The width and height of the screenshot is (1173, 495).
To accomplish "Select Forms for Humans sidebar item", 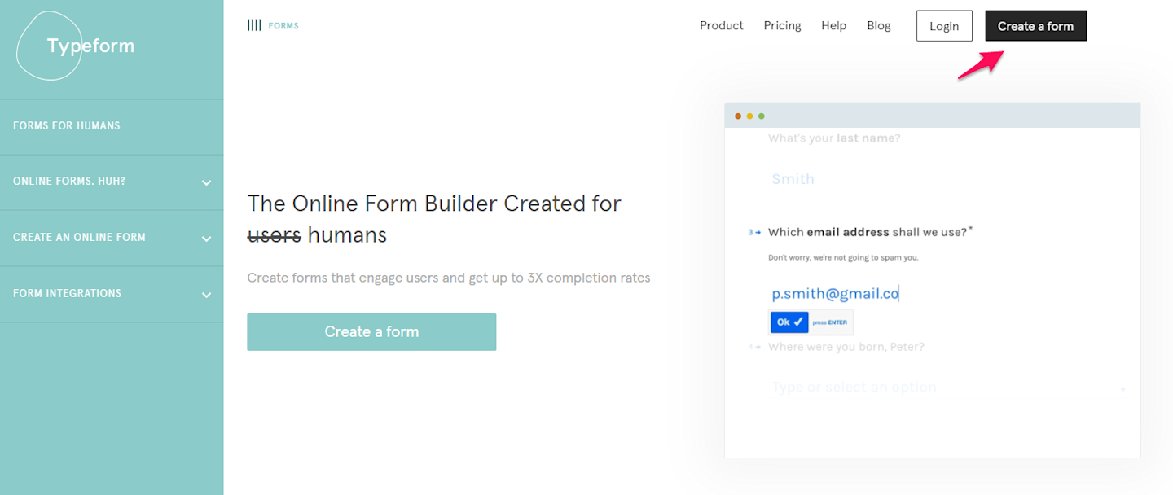I will point(67,126).
